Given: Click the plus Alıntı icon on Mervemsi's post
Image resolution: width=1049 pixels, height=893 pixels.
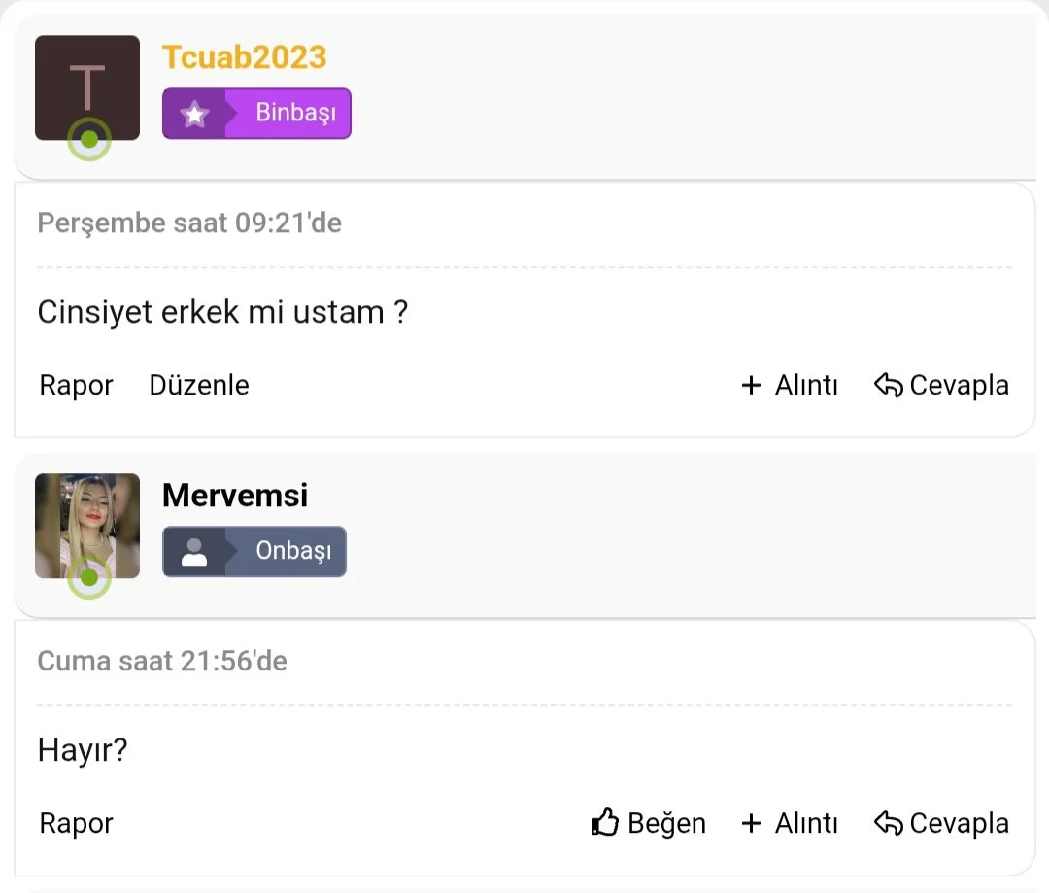Looking at the screenshot, I should click(x=751, y=824).
